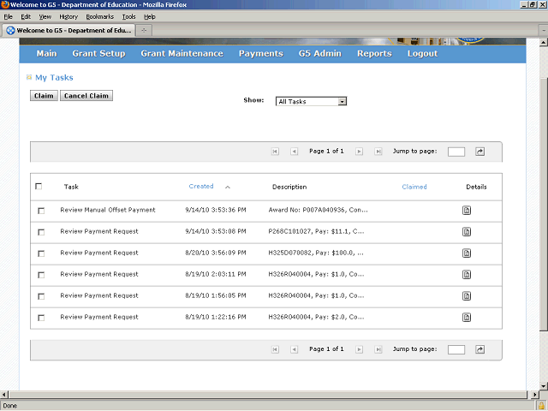Open the tab list dropdown at tab bar end
This screenshot has height=411, width=548.
[x=544, y=31]
